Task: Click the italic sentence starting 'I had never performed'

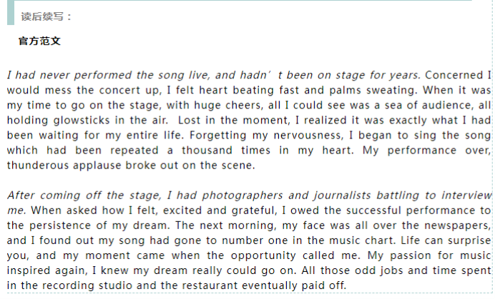Action: 214,75
